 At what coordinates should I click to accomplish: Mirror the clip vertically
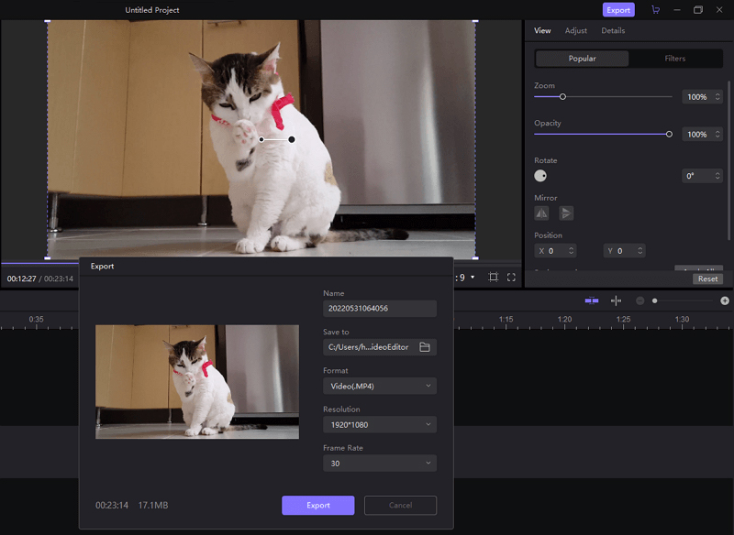(x=566, y=213)
